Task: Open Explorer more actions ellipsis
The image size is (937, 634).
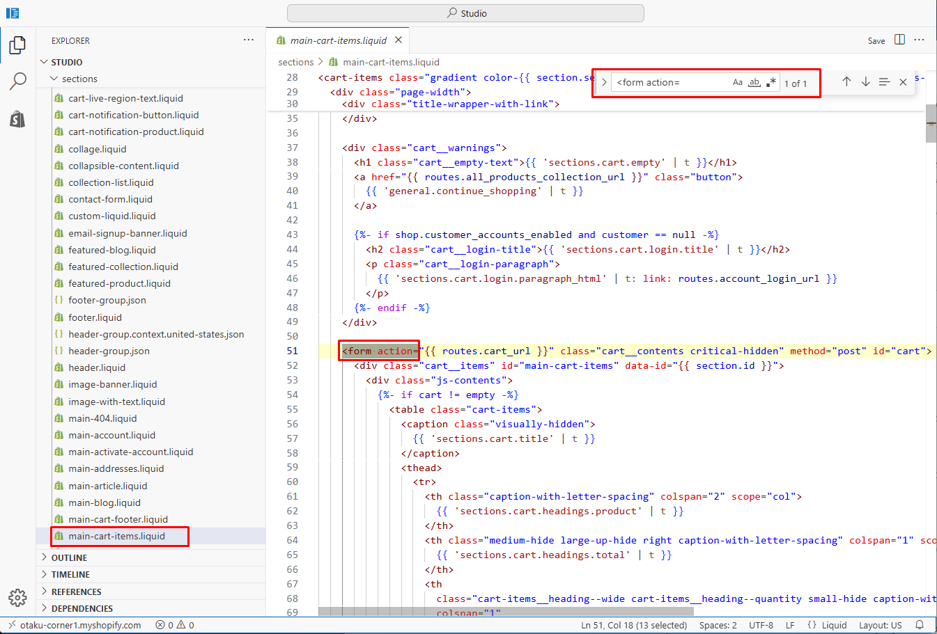Action: point(249,40)
